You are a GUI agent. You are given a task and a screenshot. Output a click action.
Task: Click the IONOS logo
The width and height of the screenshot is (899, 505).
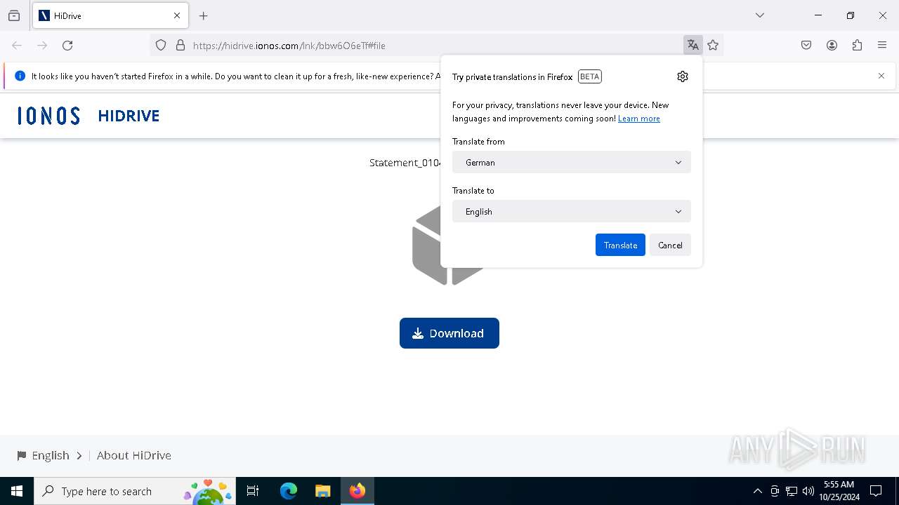tap(48, 116)
